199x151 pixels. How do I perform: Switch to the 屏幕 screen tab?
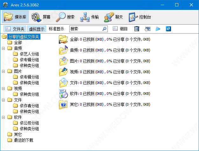tap(41, 17)
